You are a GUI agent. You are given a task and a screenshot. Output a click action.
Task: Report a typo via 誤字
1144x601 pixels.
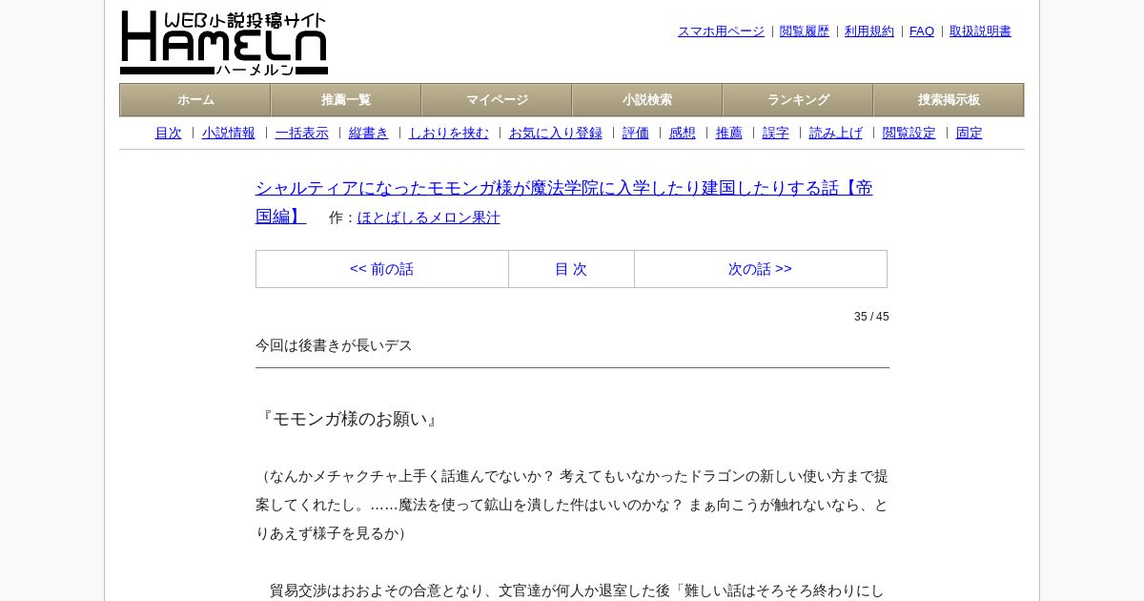776,134
